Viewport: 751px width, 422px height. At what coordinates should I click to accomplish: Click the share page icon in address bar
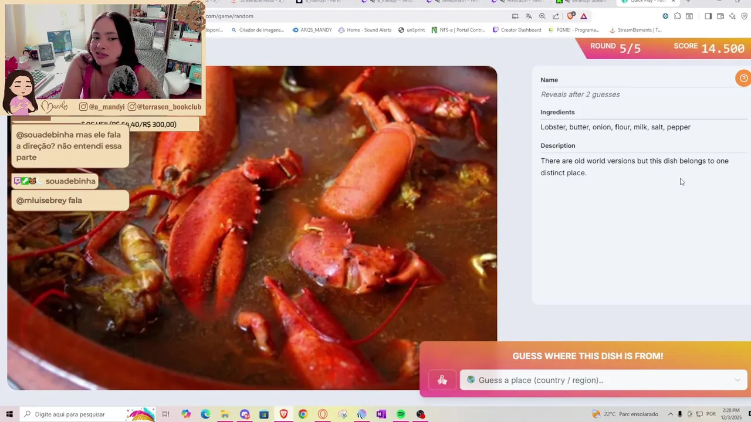(556, 16)
